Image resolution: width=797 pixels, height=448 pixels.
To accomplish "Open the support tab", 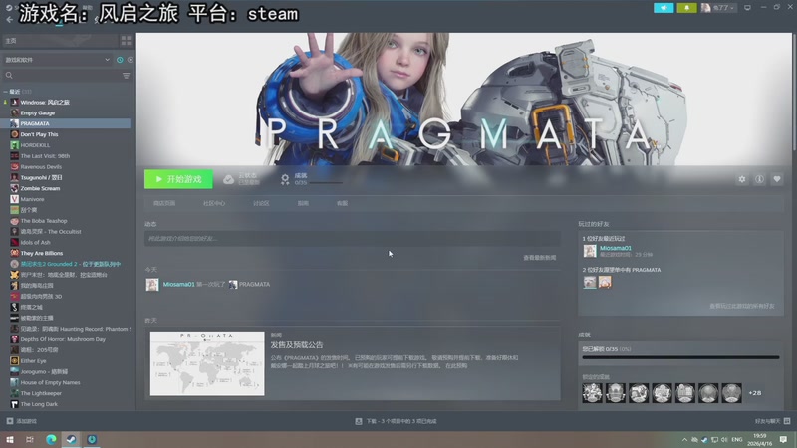I will click(342, 203).
